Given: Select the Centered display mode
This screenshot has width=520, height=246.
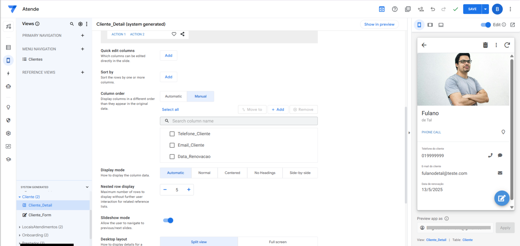Looking at the screenshot, I should [x=232, y=173].
